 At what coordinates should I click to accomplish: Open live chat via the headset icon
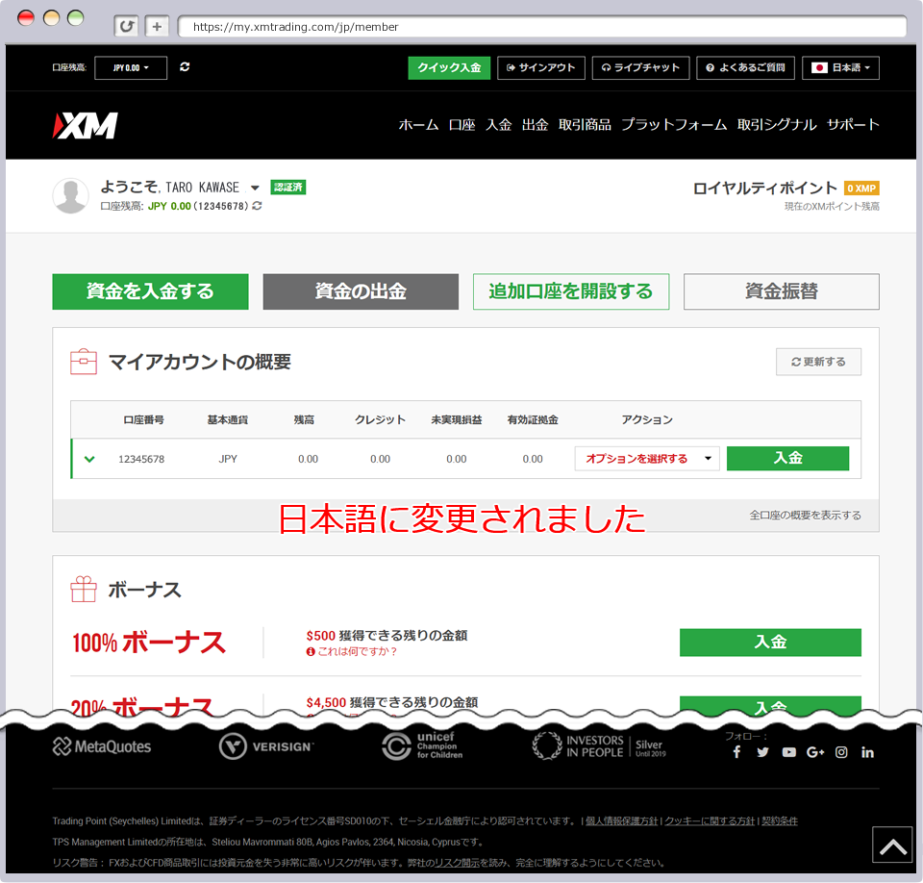click(606, 67)
